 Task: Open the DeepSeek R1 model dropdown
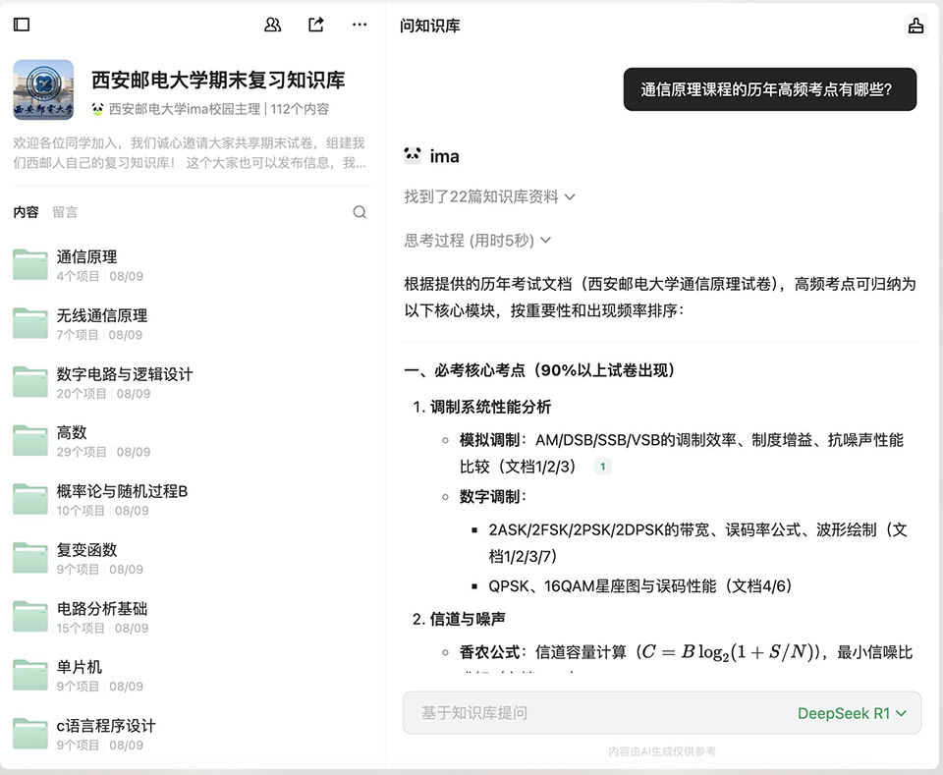tap(851, 713)
